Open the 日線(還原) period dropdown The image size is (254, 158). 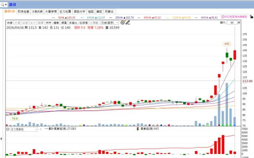coord(109,23)
